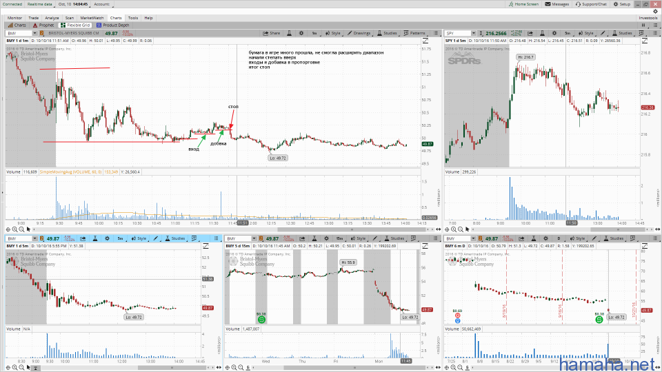
Task: Switch to the Analyze tab
Action: [x=52, y=18]
